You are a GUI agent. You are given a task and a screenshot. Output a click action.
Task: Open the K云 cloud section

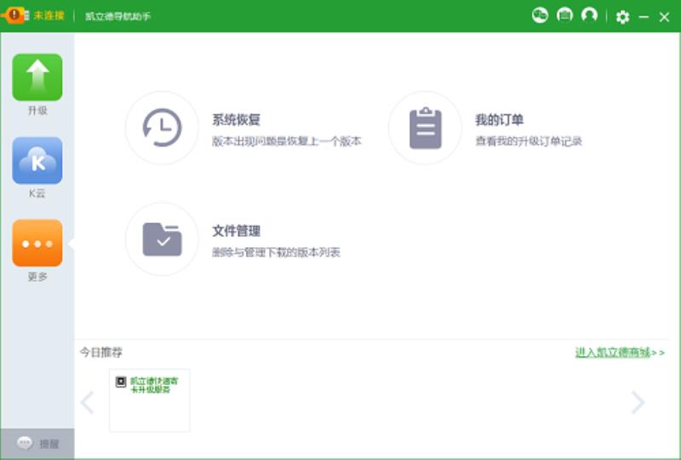click(37, 160)
